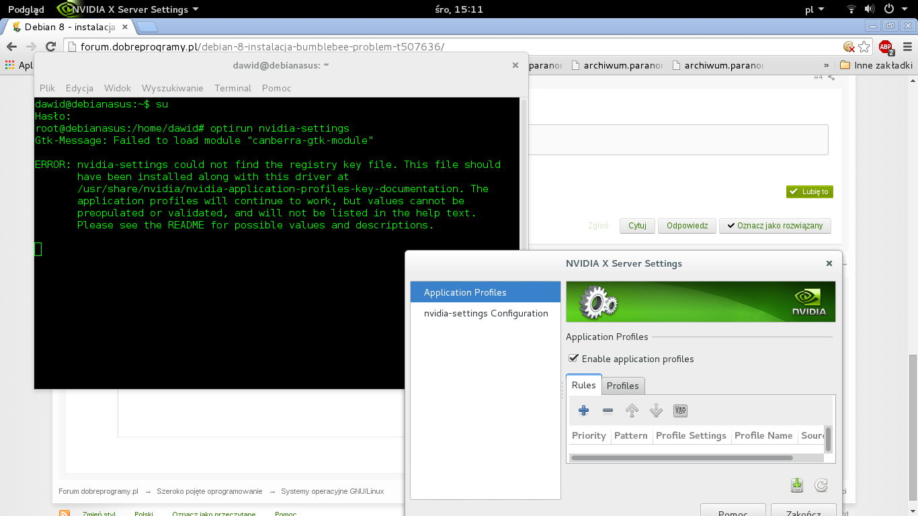Bookmark this page with the star icon

tap(864, 46)
